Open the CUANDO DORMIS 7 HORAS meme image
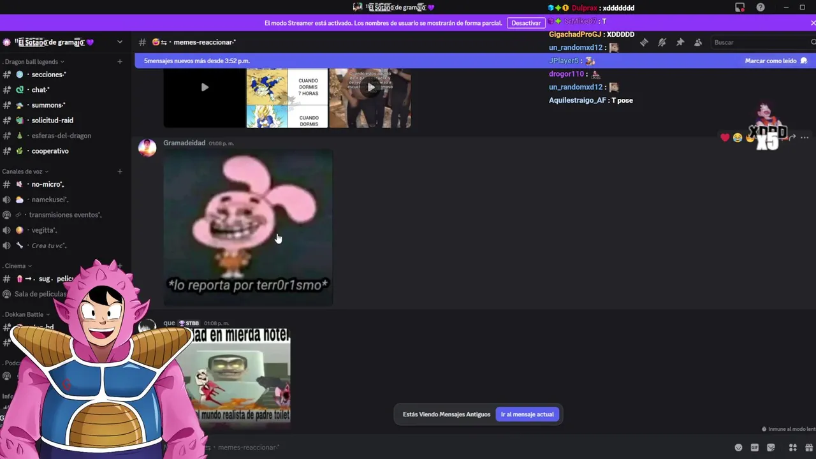The image size is (816, 459). click(x=287, y=98)
